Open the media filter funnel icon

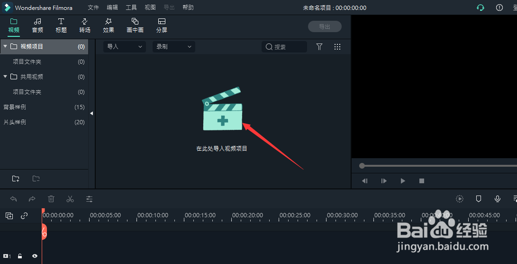[319, 47]
